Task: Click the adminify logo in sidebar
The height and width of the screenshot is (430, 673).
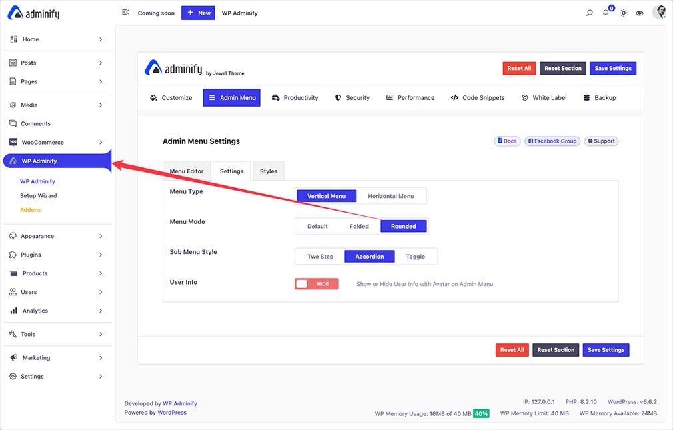Action: click(33, 13)
